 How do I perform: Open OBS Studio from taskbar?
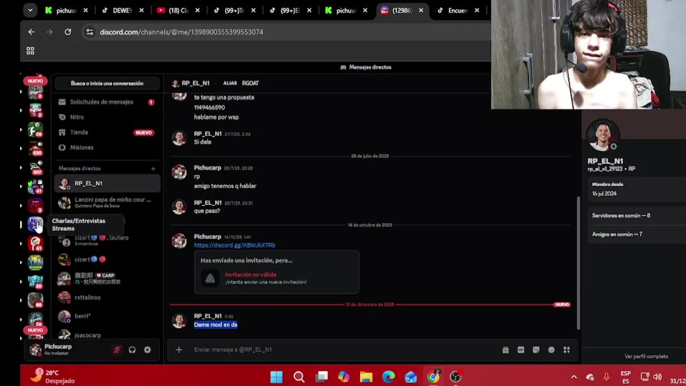tap(456, 377)
